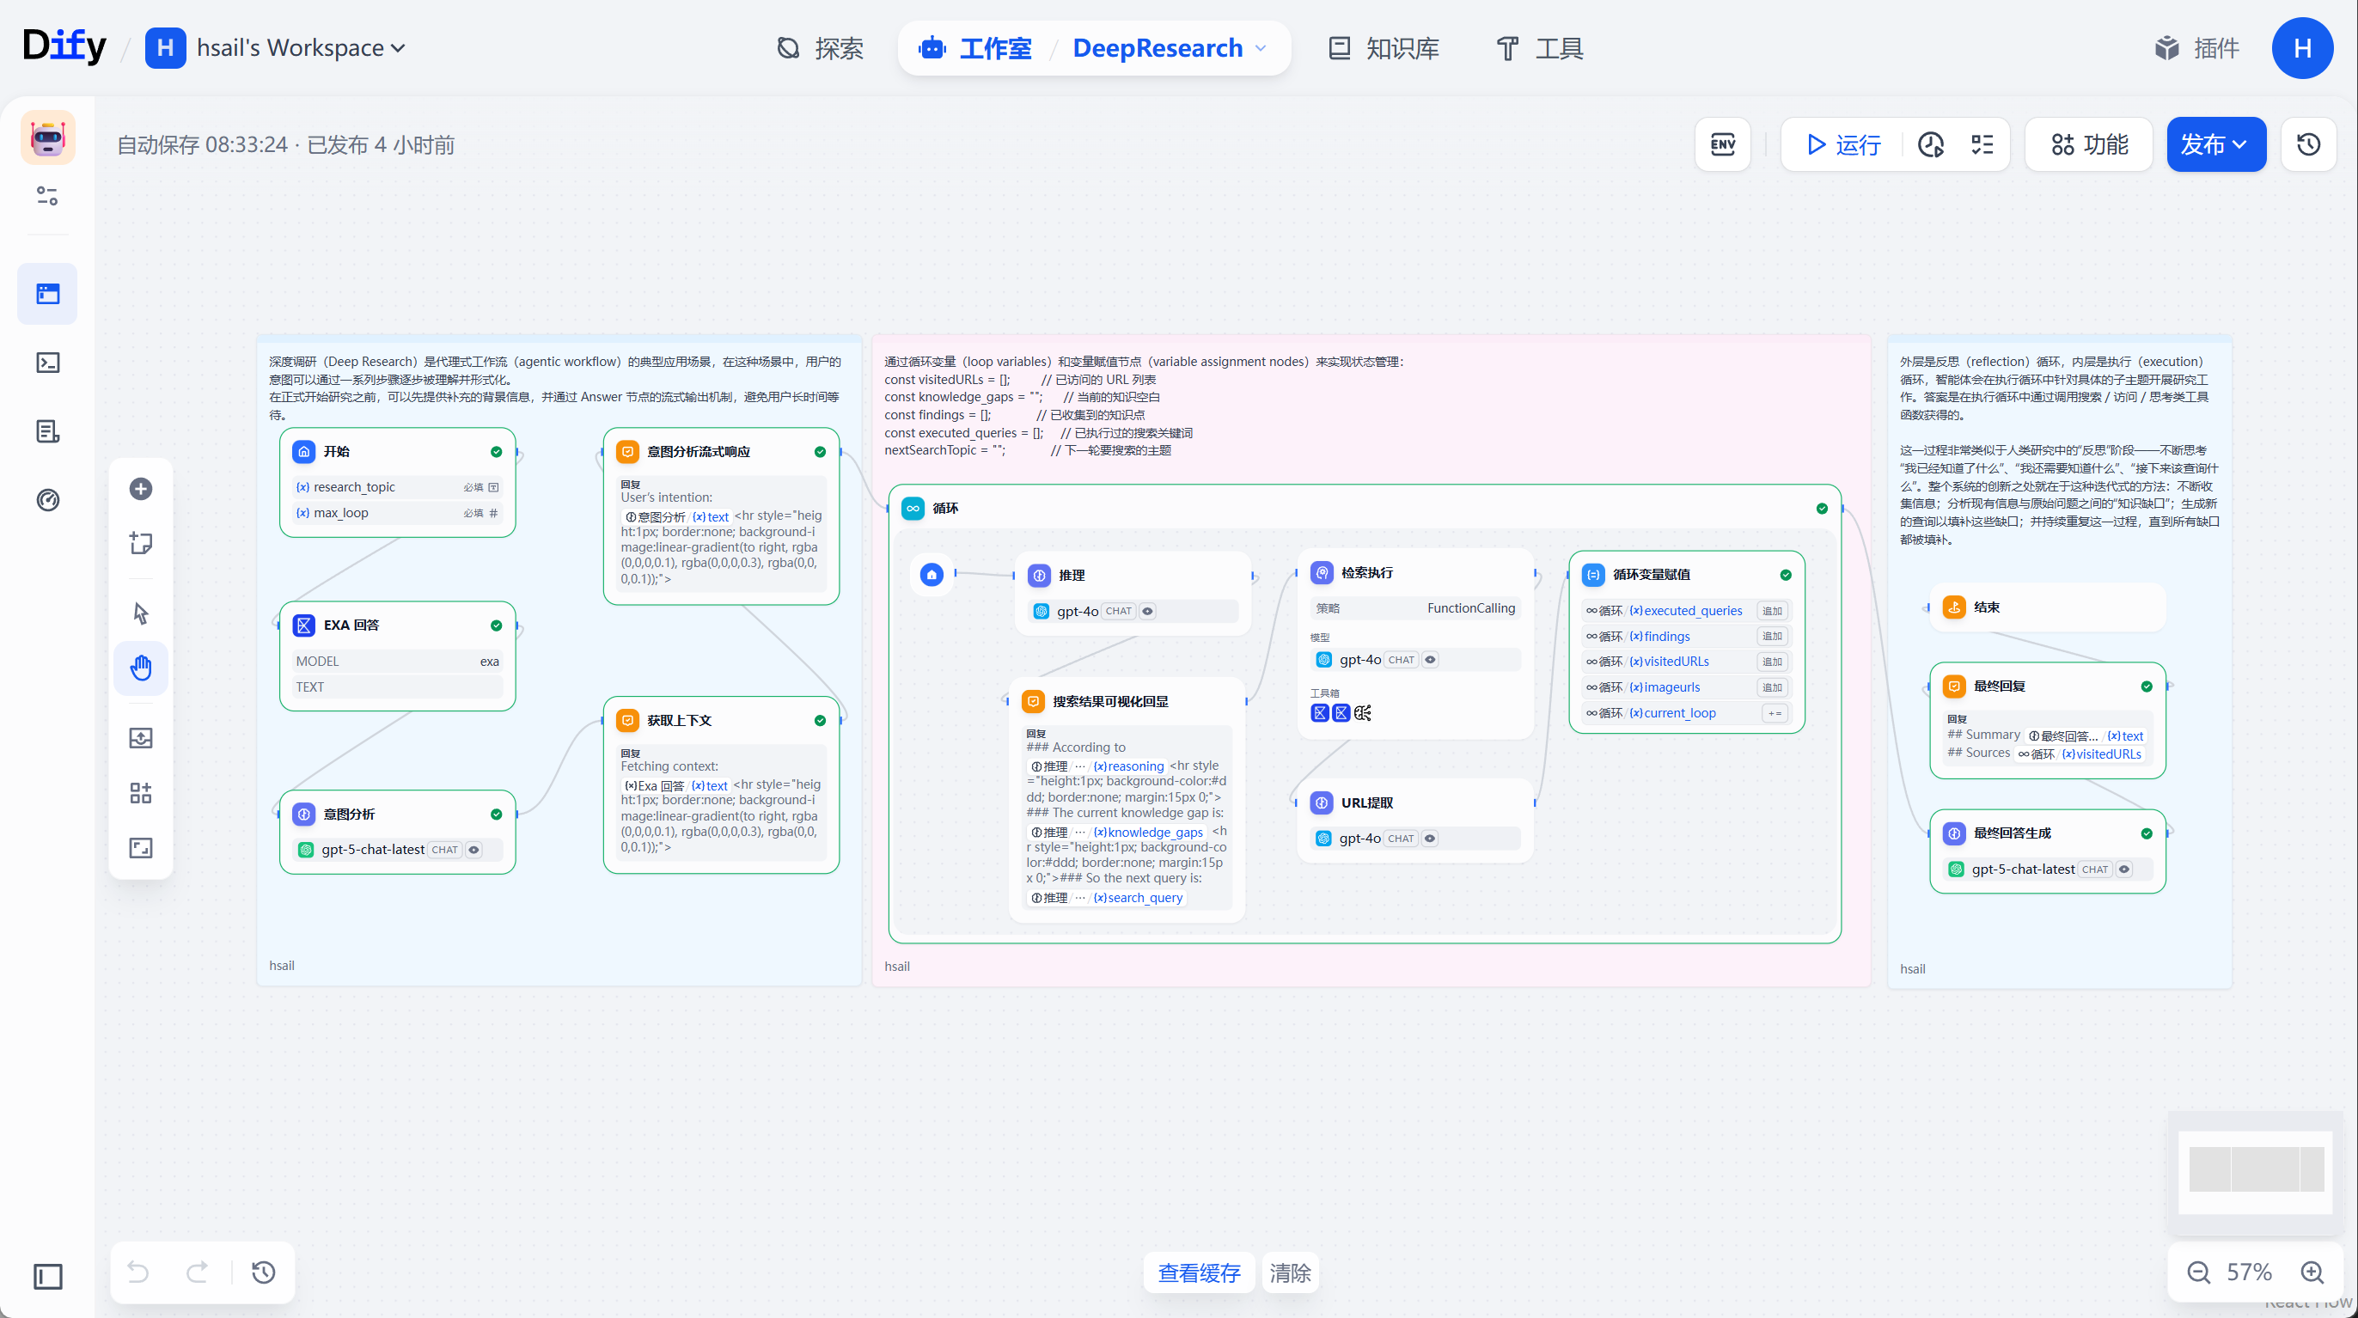Run the workflow with 运行 button
The image size is (2358, 1318).
click(x=1843, y=144)
